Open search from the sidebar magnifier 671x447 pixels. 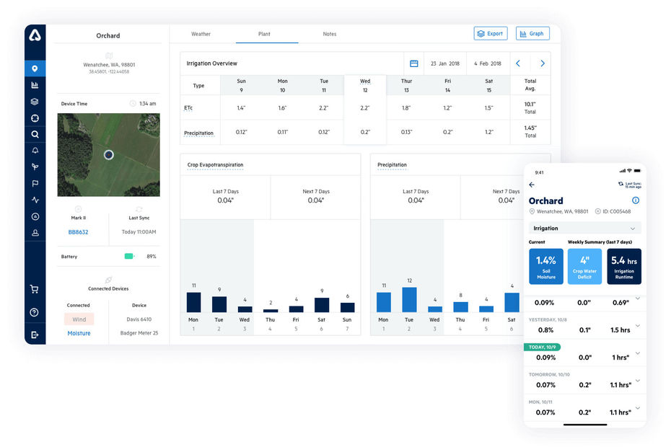tap(35, 134)
